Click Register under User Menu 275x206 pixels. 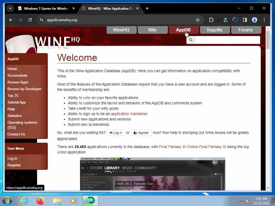[x=14, y=165]
